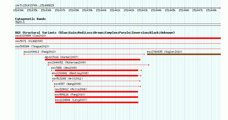Open esv1004413 (Pang2010) variant label

pos(40,52)
